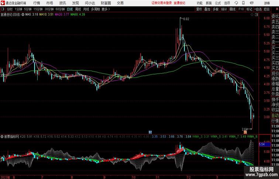Add stock via +自选 button
This screenshot has height=179, width=279.
point(258,9)
